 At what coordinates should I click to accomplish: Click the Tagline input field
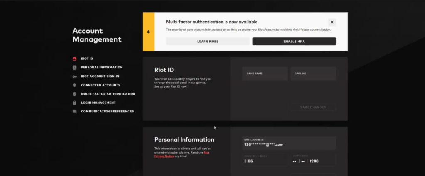click(x=313, y=73)
